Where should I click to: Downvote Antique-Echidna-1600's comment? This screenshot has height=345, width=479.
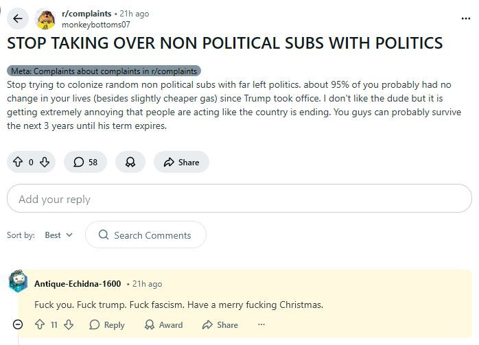point(69,324)
